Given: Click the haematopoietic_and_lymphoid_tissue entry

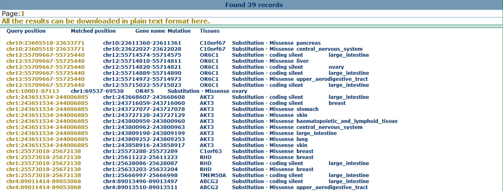Looking at the screenshot, I should coord(347,121).
